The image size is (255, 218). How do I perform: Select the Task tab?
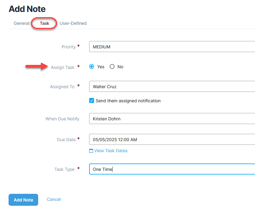pyautogui.click(x=45, y=23)
